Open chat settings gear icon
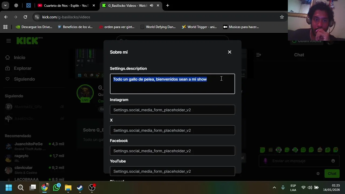Viewport: 345px width, 194px height. [318, 174]
